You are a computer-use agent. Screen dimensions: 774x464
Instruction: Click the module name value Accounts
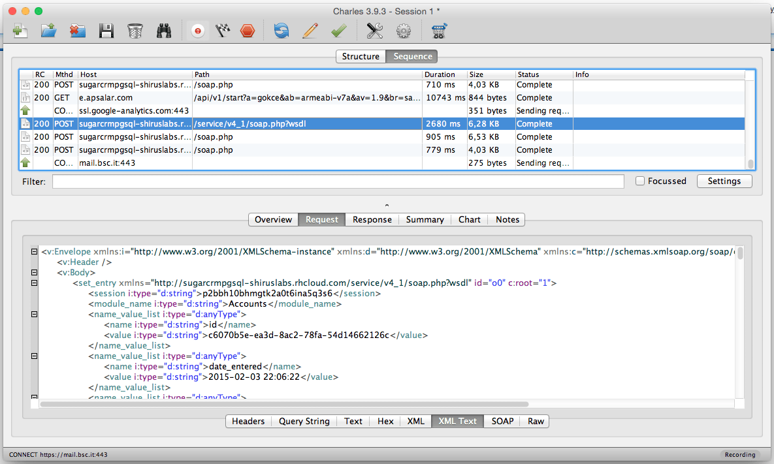248,303
